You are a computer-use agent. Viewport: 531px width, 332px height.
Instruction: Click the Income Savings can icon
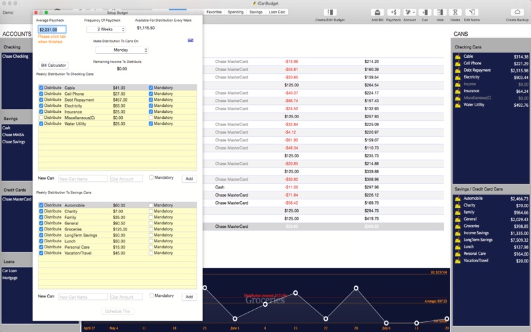point(458,233)
